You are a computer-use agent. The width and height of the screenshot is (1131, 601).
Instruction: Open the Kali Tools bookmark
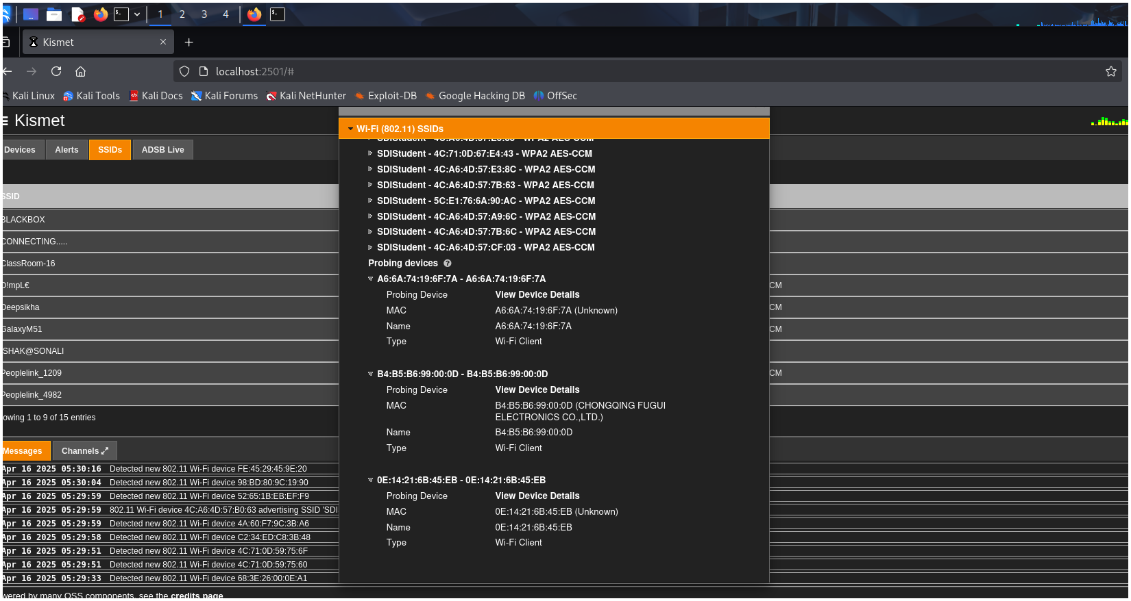(x=91, y=96)
